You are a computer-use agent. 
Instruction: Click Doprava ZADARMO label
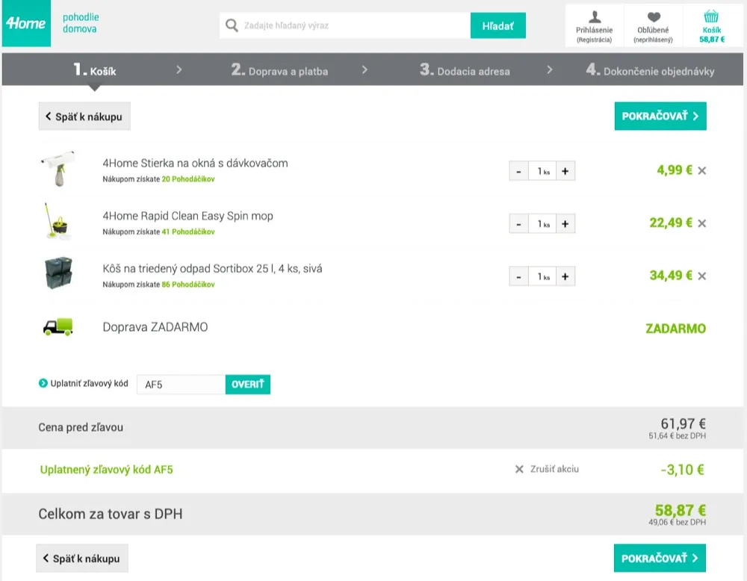tap(155, 327)
